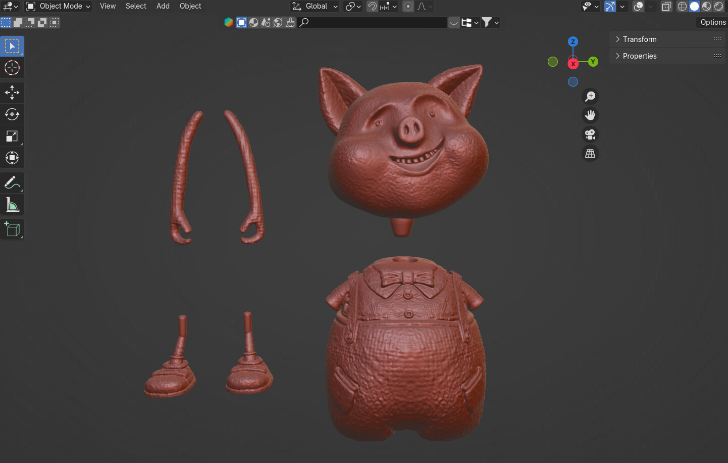Screen dimensions: 728x463
Task: Activate the 3D Cursor tool
Action: click(x=12, y=68)
